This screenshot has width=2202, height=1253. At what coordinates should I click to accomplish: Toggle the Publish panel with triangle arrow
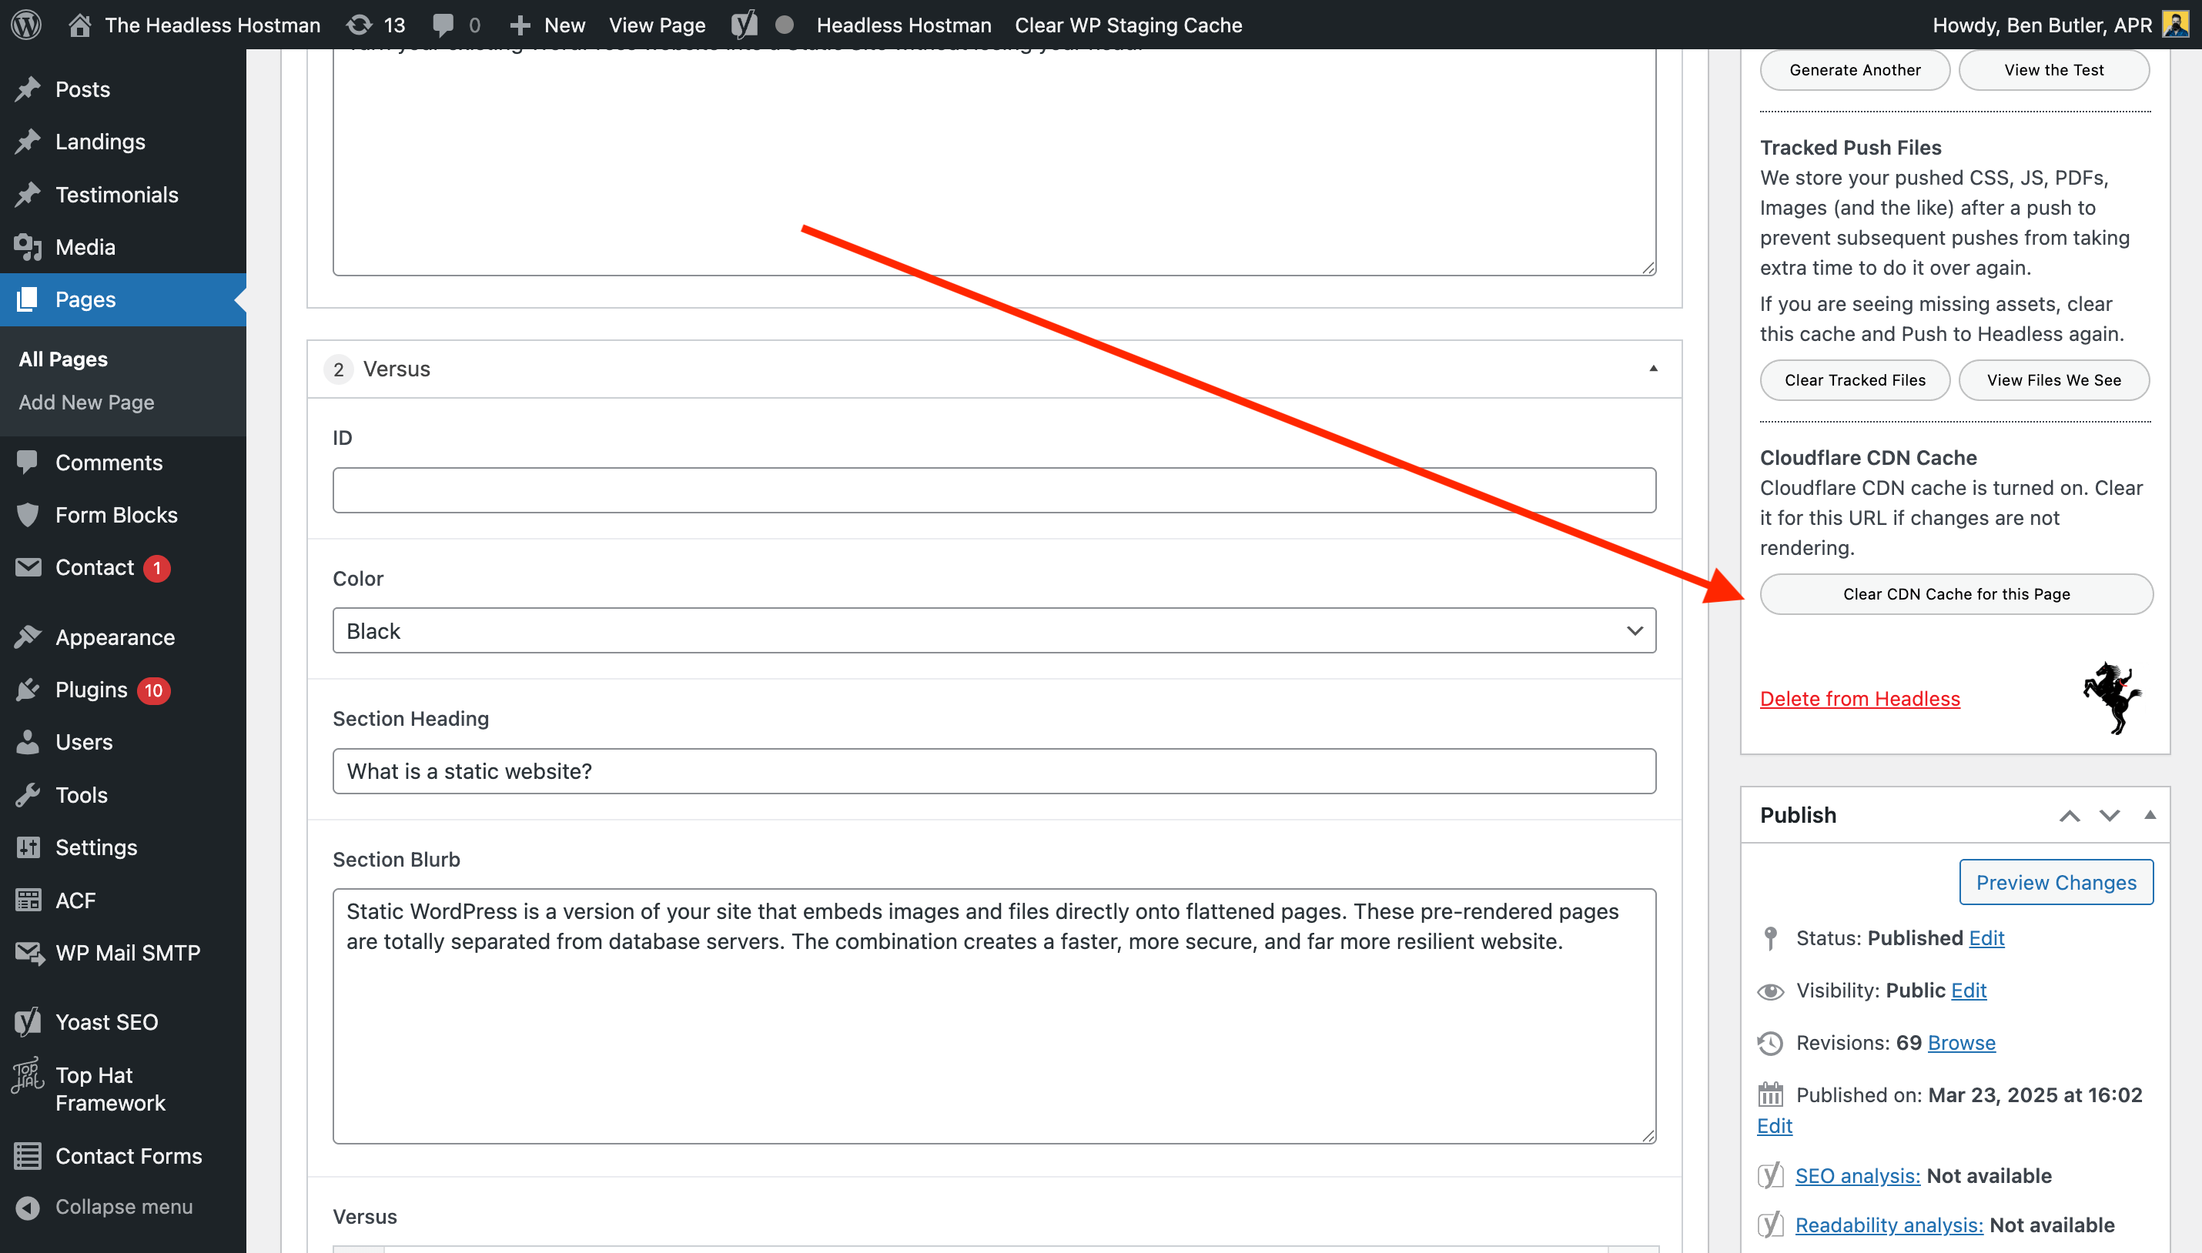[2150, 815]
